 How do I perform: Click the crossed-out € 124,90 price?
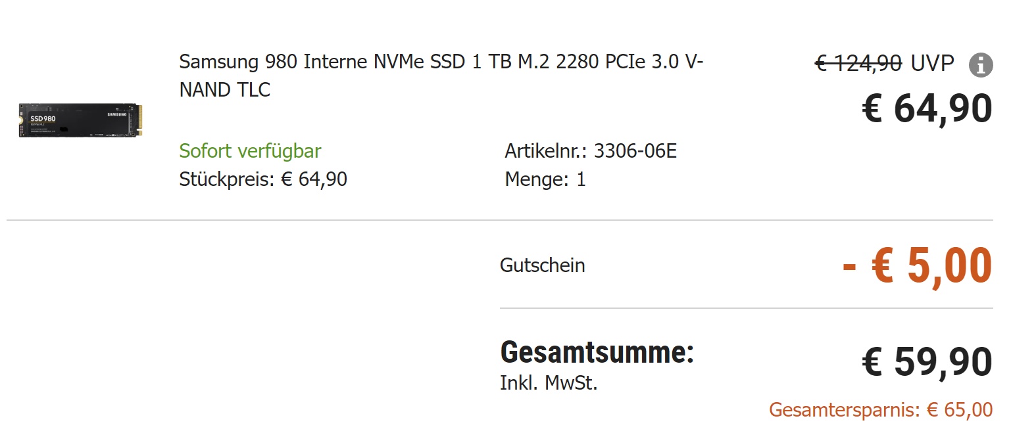pos(858,63)
